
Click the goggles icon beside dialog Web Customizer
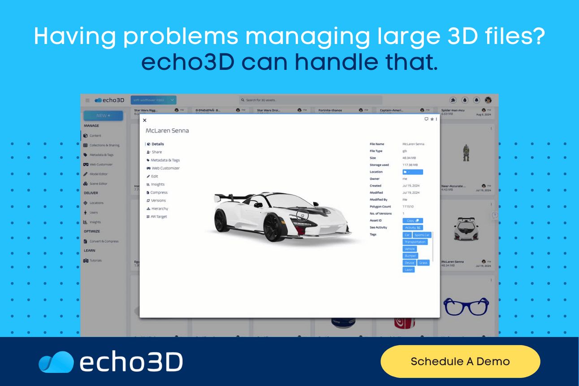tap(148, 168)
